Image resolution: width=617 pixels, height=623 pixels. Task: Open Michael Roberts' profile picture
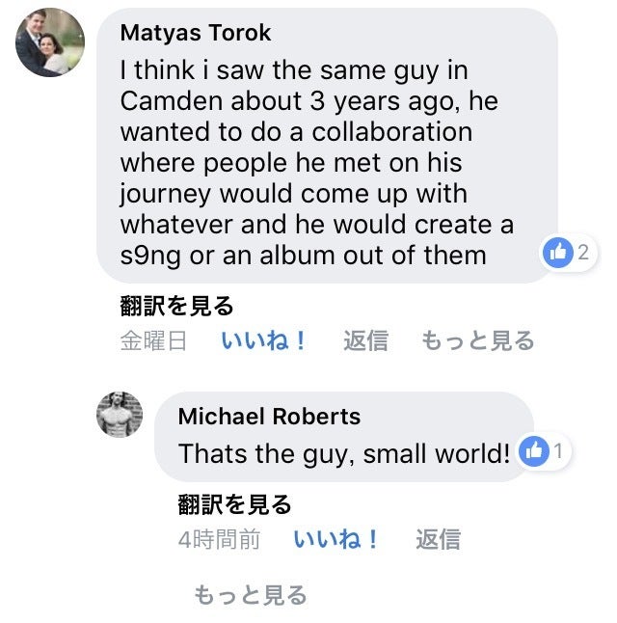click(x=120, y=416)
